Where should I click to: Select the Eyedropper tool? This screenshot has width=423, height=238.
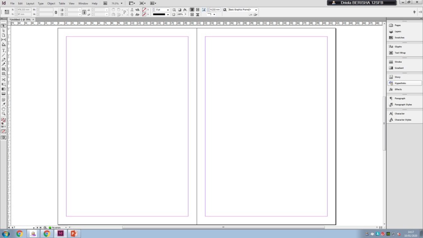(4, 104)
